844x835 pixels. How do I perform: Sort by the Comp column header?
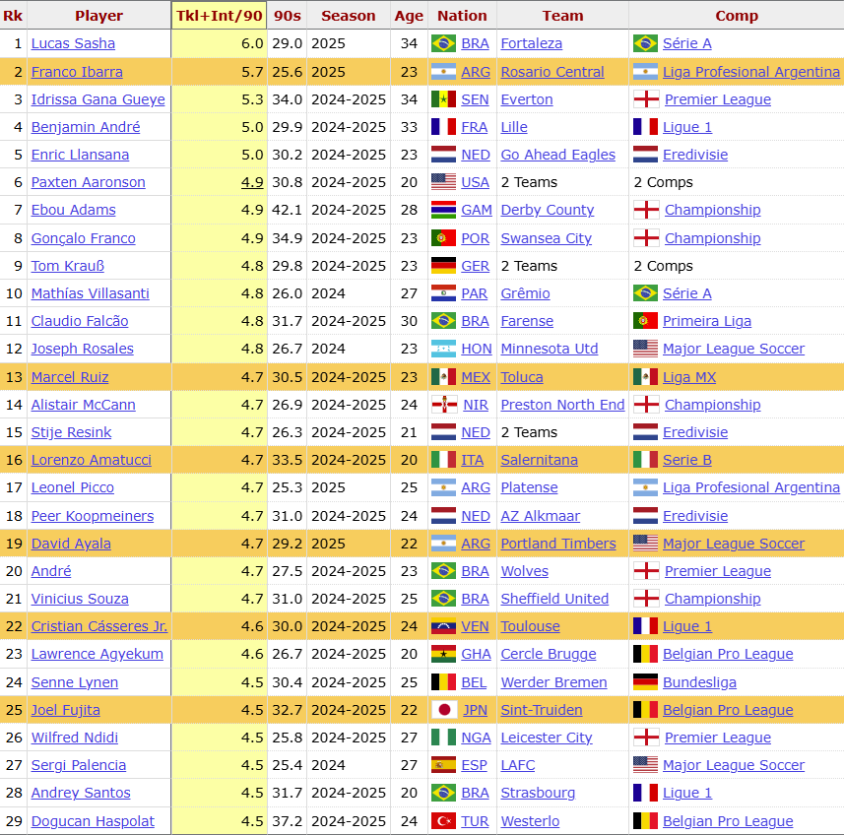[737, 16]
